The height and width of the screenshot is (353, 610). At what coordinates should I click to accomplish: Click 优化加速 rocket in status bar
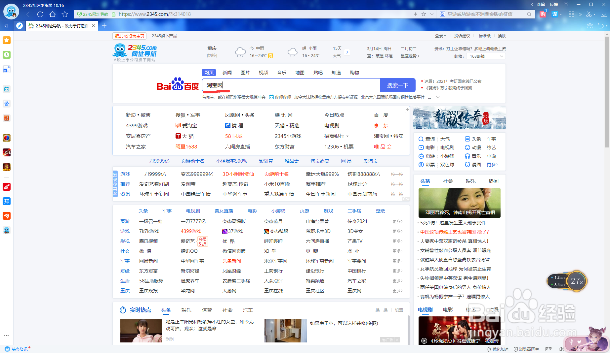[498, 349]
